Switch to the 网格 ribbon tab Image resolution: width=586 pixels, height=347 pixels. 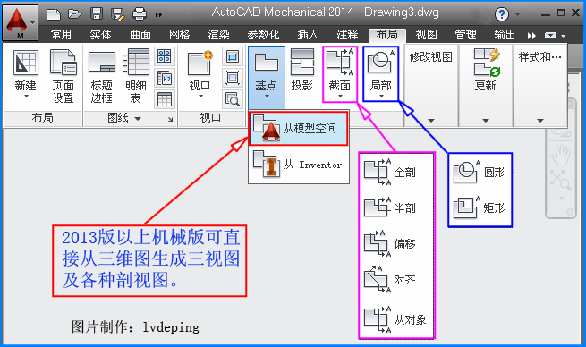point(180,35)
